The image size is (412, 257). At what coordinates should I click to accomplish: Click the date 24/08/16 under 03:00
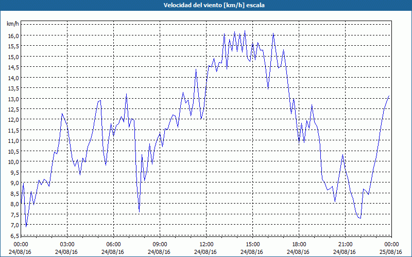coord(66,252)
